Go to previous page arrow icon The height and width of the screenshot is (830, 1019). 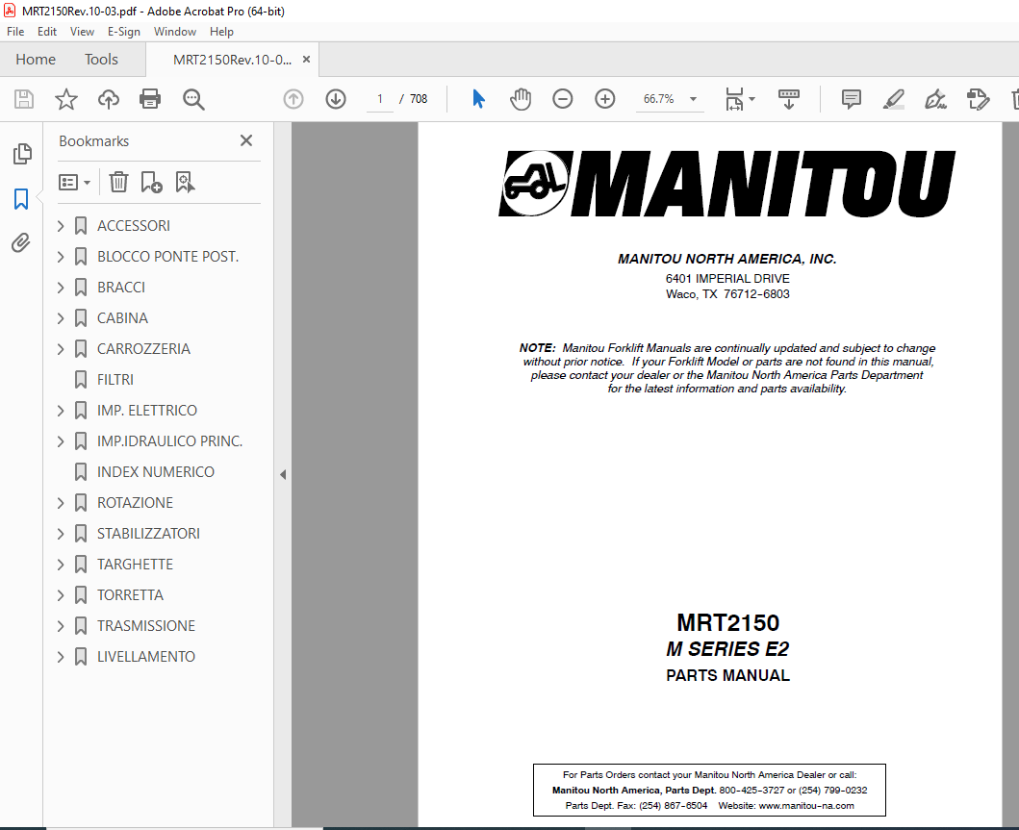point(293,99)
